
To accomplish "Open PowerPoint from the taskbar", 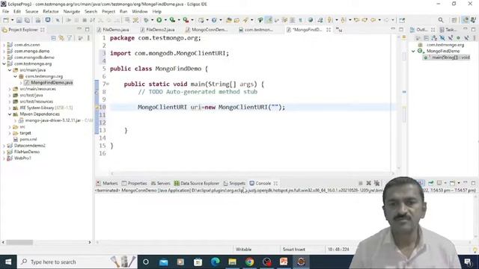I will point(284,262).
